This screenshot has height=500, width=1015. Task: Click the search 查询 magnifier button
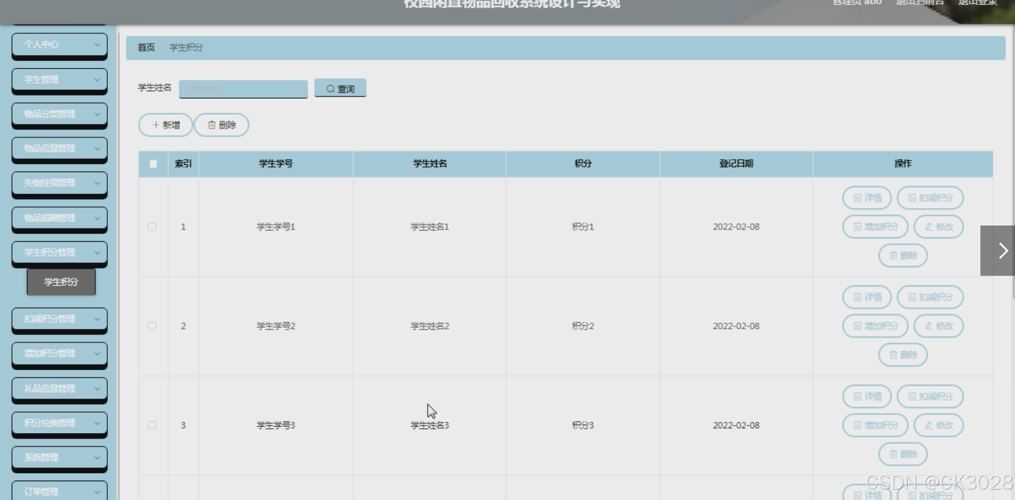coord(340,88)
